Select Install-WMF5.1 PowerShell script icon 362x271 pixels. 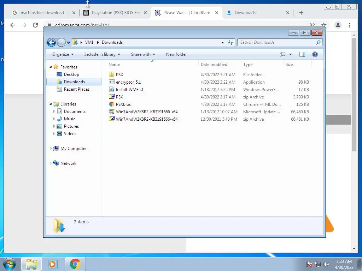tap(111, 89)
